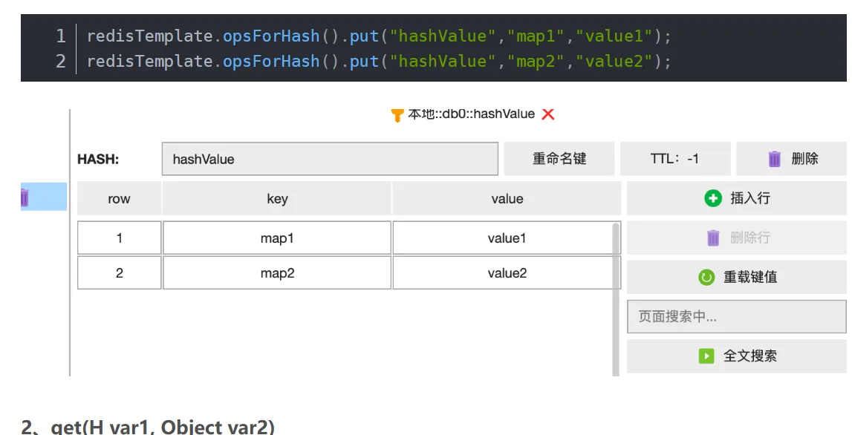Click the hashValue key name field
The image size is (852, 435).
click(330, 159)
